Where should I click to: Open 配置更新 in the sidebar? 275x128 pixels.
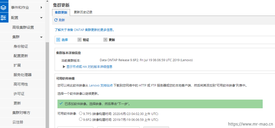coord(21,56)
